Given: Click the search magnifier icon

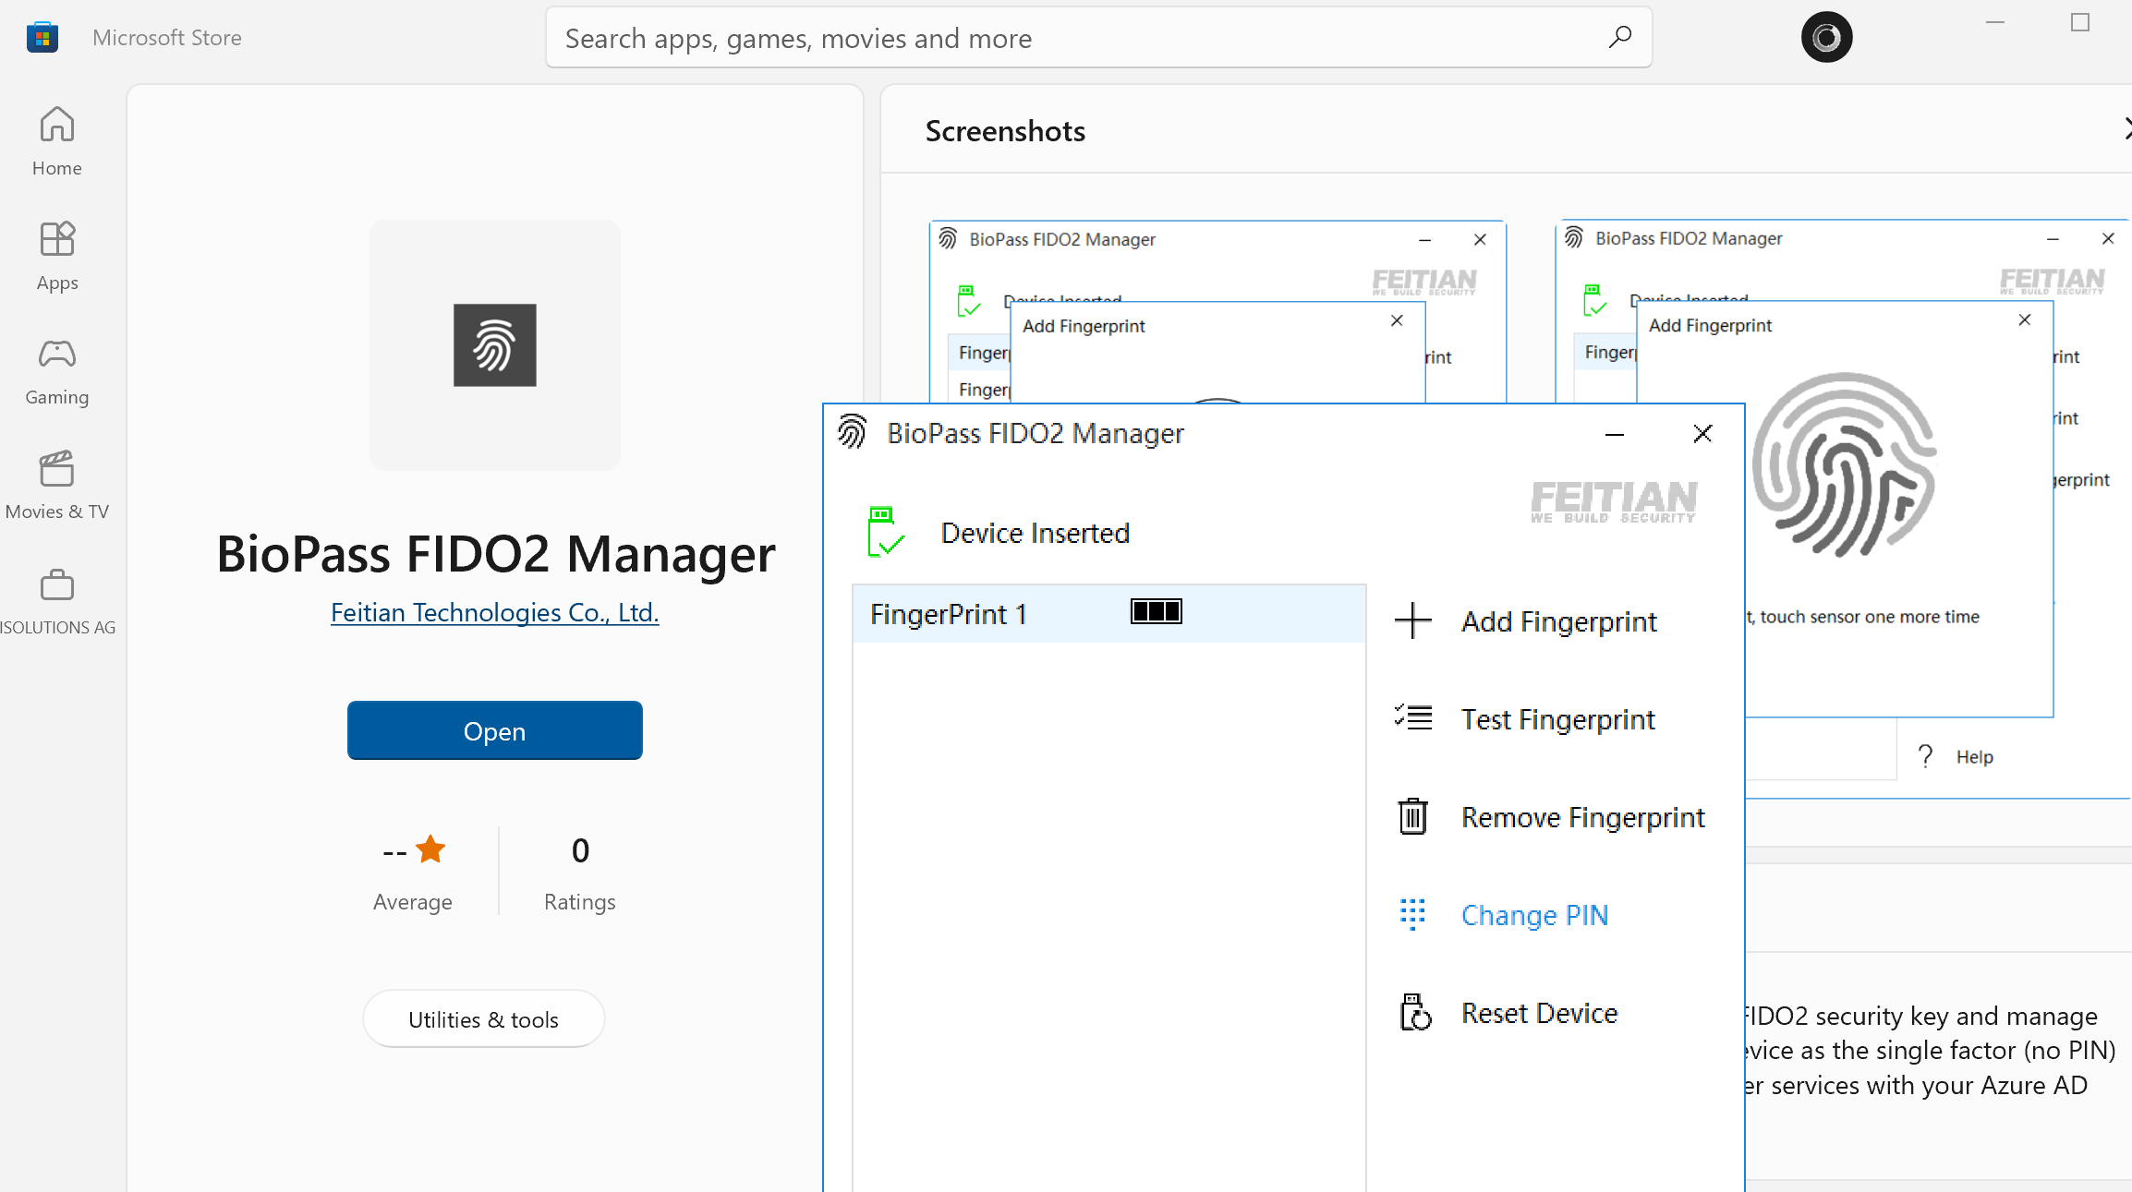Looking at the screenshot, I should point(1619,38).
